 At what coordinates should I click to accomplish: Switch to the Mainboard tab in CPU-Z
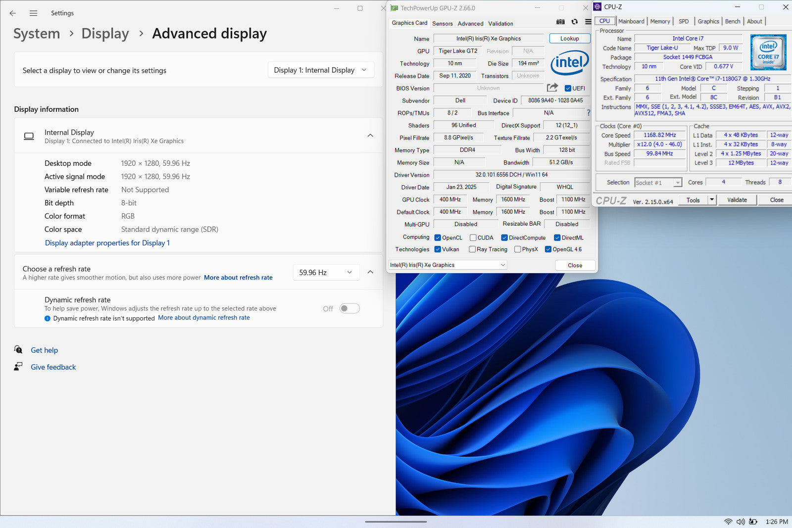coord(631,21)
